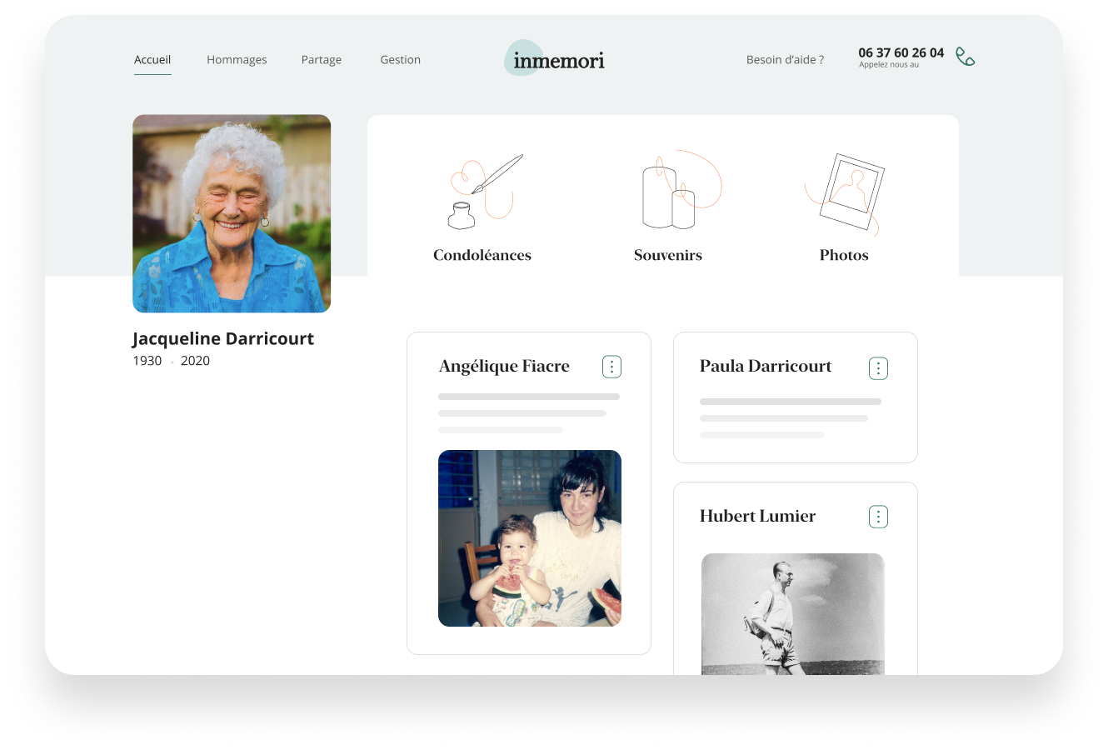Click the Angélique Fiacre name heading
The height and width of the screenshot is (750, 1108).
coord(504,366)
